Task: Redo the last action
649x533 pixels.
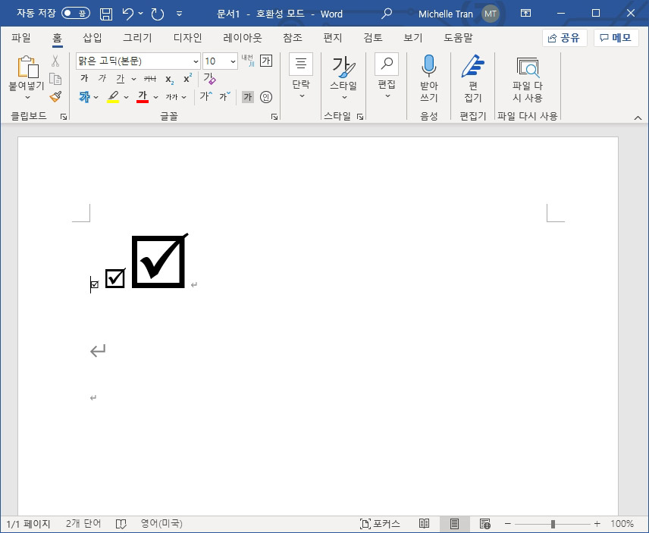Action: pos(157,14)
